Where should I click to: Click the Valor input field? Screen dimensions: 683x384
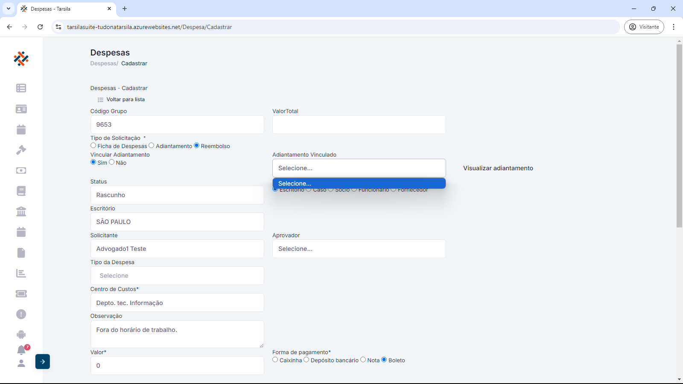(177, 366)
